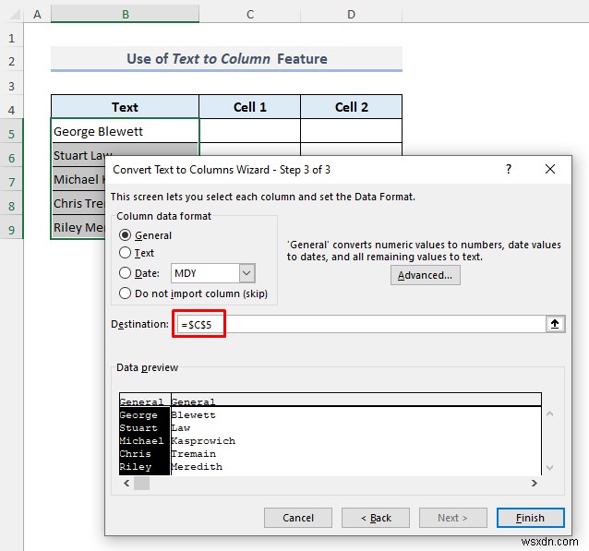Click the Destination input field
589x551 pixels.
(361, 324)
